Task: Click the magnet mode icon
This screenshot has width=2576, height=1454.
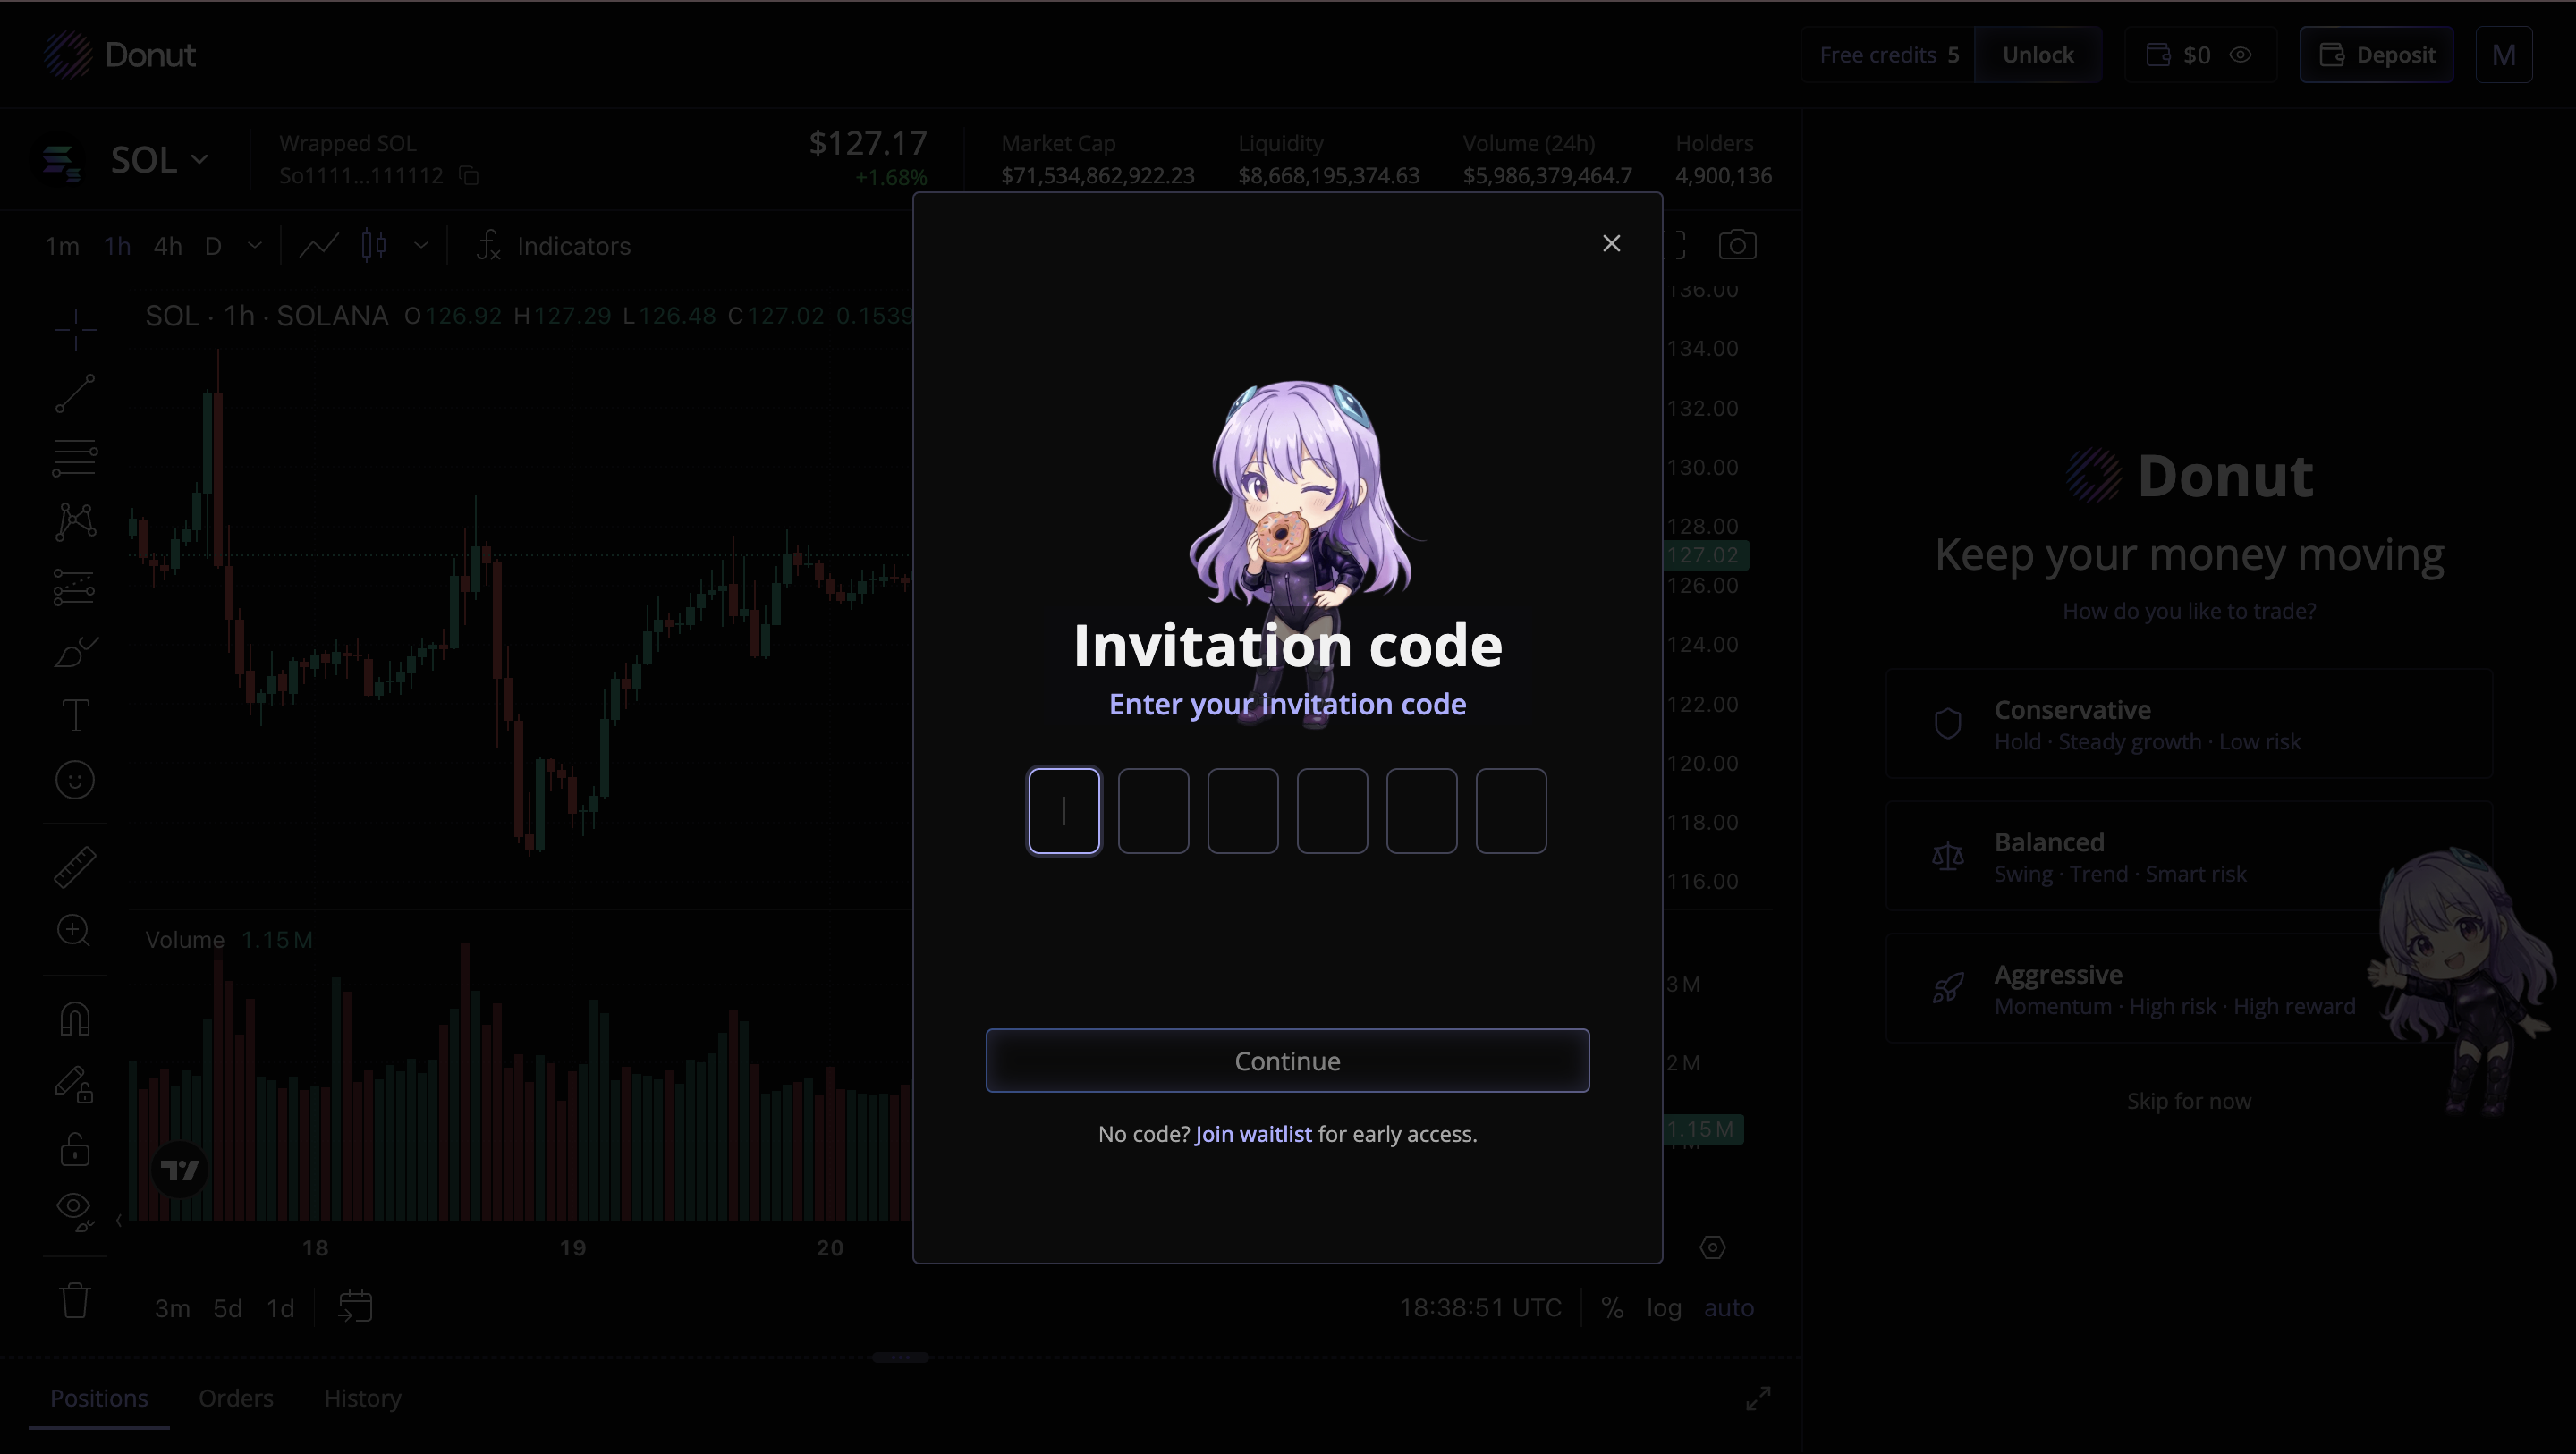Action: pyautogui.click(x=75, y=1019)
